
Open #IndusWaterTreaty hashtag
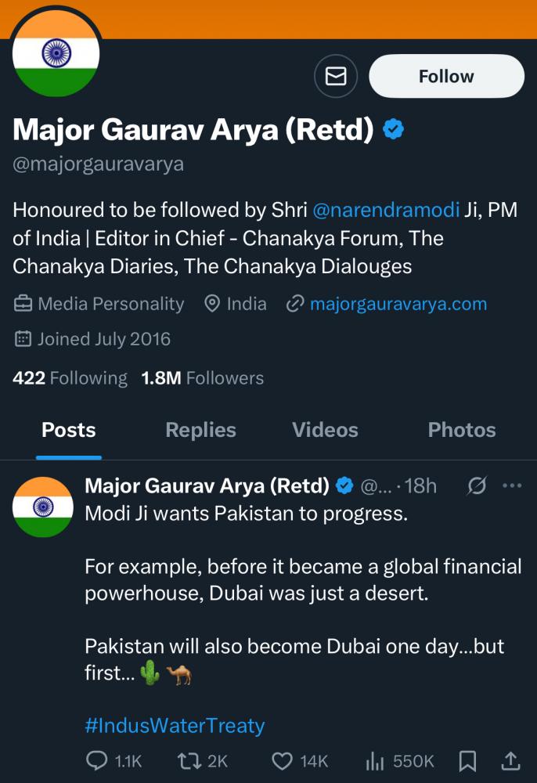point(175,725)
